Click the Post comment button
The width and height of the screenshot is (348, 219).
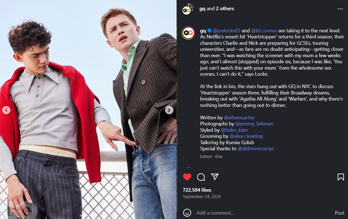tap(339, 213)
